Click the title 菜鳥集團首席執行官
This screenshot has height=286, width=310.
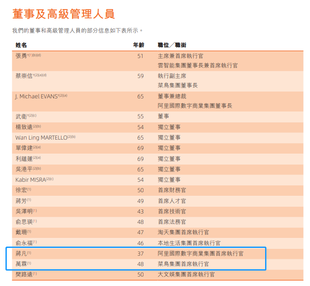pyautogui.click(x=183, y=264)
